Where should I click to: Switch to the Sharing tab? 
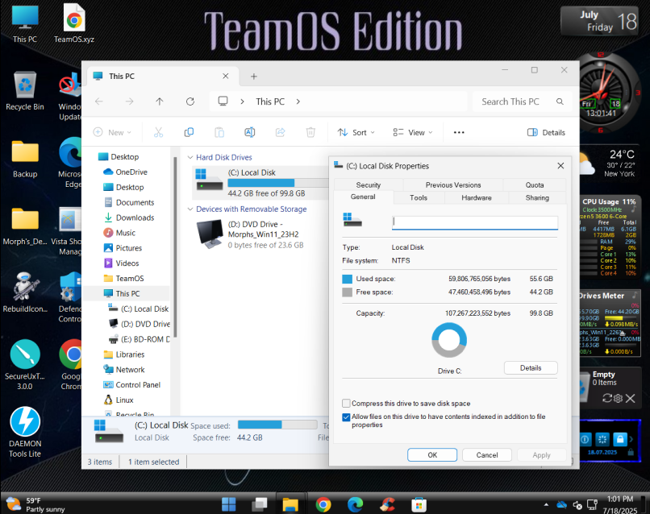point(537,197)
